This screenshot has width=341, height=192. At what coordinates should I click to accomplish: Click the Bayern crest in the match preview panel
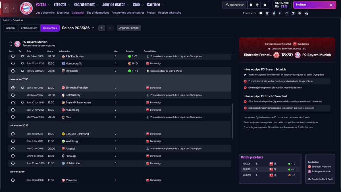coord(298,55)
